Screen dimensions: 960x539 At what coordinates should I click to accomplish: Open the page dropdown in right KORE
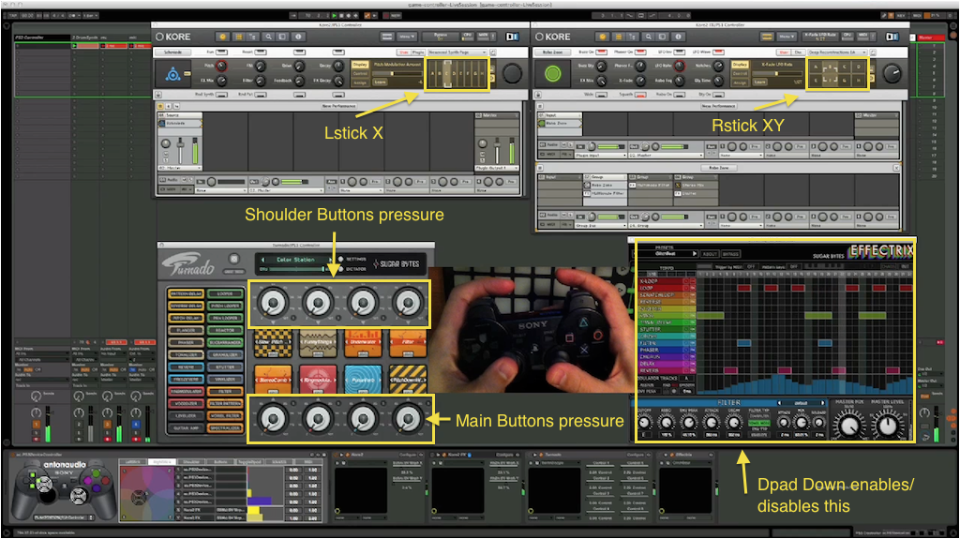click(x=837, y=52)
